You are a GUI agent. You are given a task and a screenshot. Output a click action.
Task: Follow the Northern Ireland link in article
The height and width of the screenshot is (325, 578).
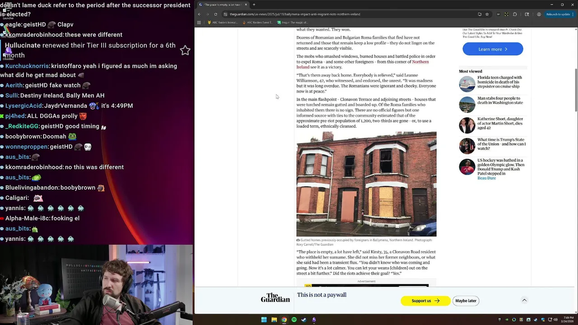(363, 64)
